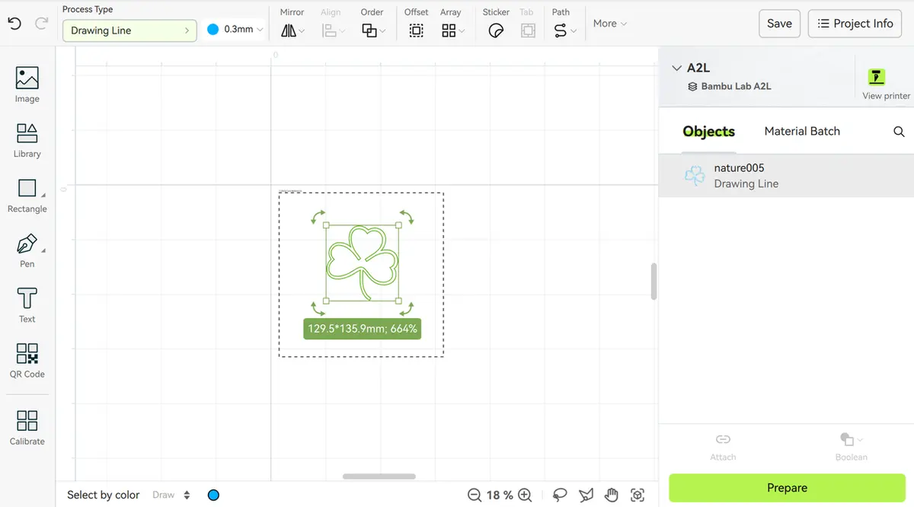Image resolution: width=914 pixels, height=507 pixels.
Task: Select the Image tool in sidebar
Action: coord(27,84)
